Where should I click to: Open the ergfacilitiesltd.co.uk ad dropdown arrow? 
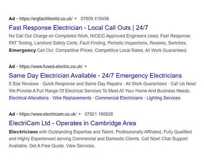point(76,19)
